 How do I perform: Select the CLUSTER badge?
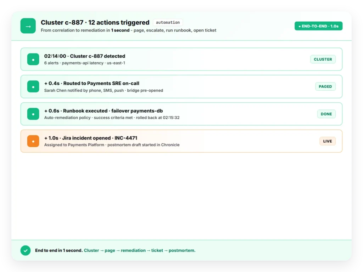tap(323, 59)
